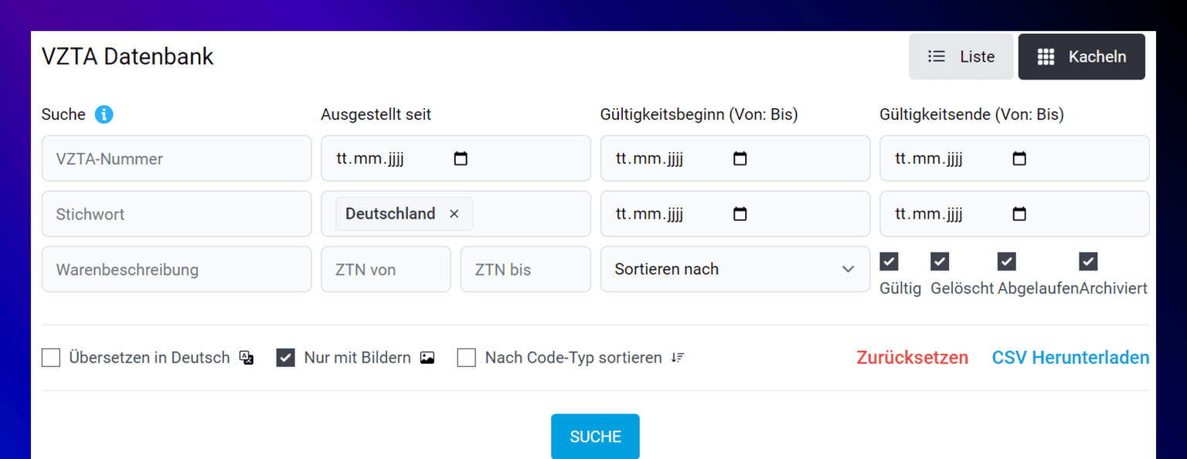
Task: Enable Übersetzen in Deutsch
Action: click(x=50, y=357)
